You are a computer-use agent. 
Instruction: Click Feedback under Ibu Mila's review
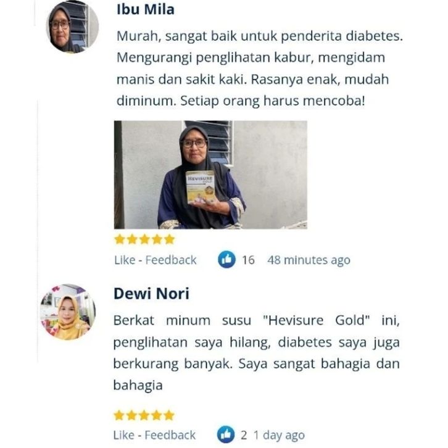(x=171, y=260)
